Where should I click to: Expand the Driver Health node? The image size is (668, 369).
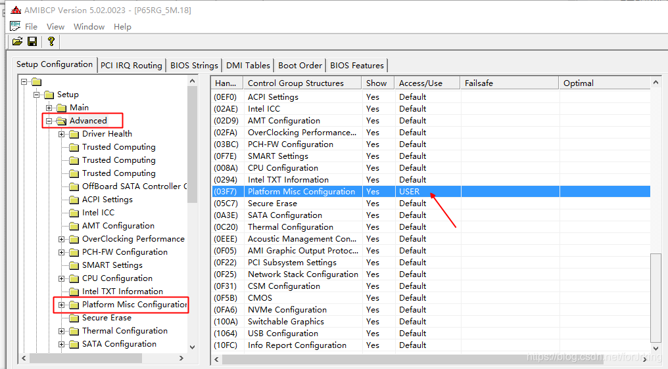click(61, 134)
